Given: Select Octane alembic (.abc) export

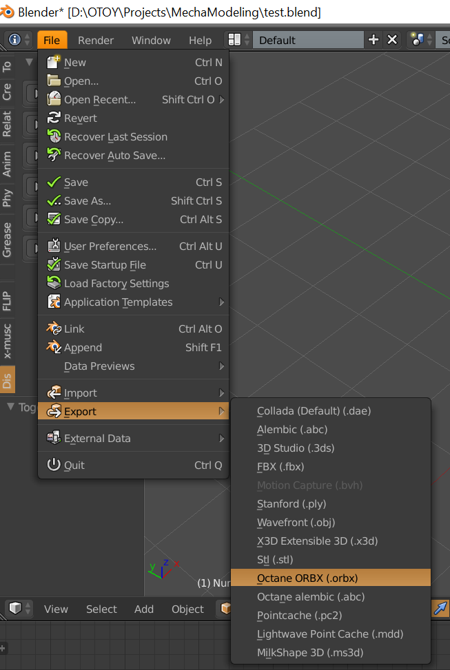Looking at the screenshot, I should click(331, 597).
